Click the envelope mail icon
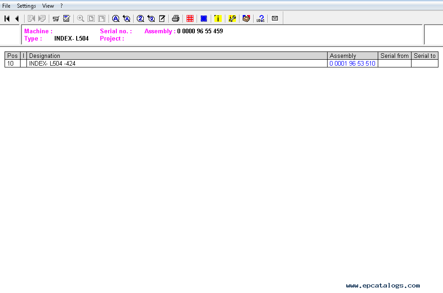Viewport: 443px width, 293px height. pos(275,18)
